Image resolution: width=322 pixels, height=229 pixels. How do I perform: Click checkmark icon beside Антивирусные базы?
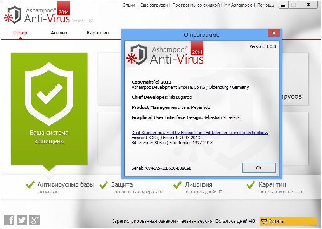[x=30, y=185]
